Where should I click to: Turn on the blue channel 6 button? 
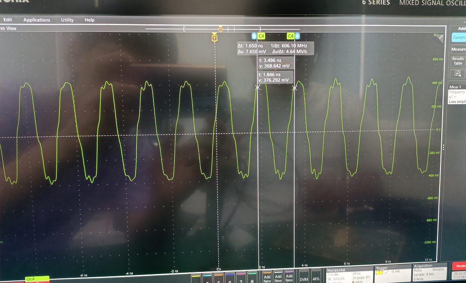[230, 278]
